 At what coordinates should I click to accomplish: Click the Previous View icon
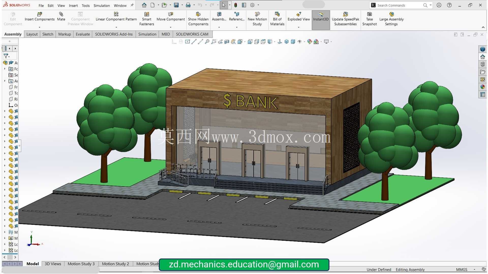[x=220, y=42]
